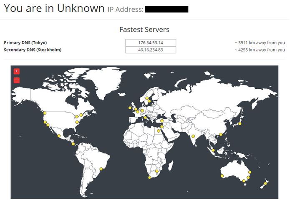
Task: Click the Fastest Servers heading
Action: (144, 30)
